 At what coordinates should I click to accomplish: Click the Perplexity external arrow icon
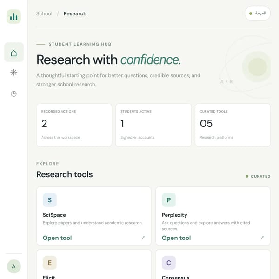(262, 238)
